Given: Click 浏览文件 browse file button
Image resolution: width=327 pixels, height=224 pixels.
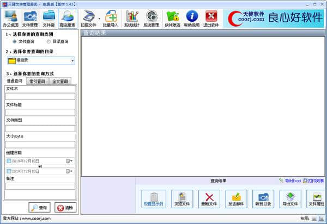Looking at the screenshot, I should pyautogui.click(x=182, y=199).
